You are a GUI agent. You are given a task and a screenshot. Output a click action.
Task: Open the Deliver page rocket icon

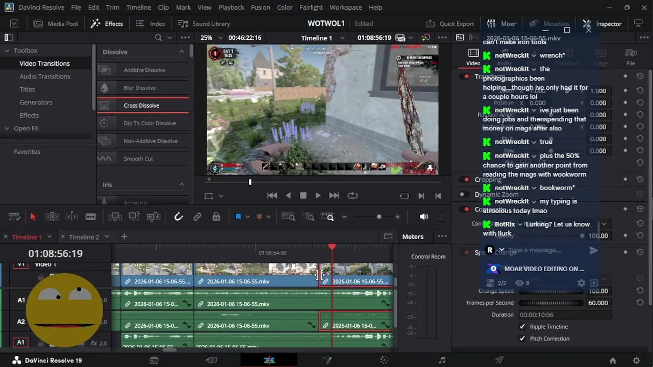pos(499,360)
